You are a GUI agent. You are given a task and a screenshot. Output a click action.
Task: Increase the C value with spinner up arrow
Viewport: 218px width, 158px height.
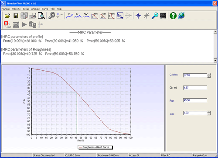pyautogui.click(x=209, y=75)
